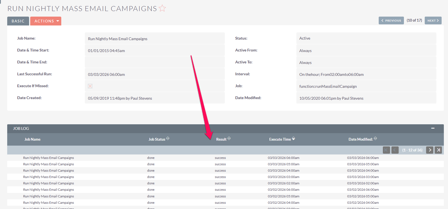Switch to the Basic tab
448x209 pixels.
pyautogui.click(x=18, y=21)
